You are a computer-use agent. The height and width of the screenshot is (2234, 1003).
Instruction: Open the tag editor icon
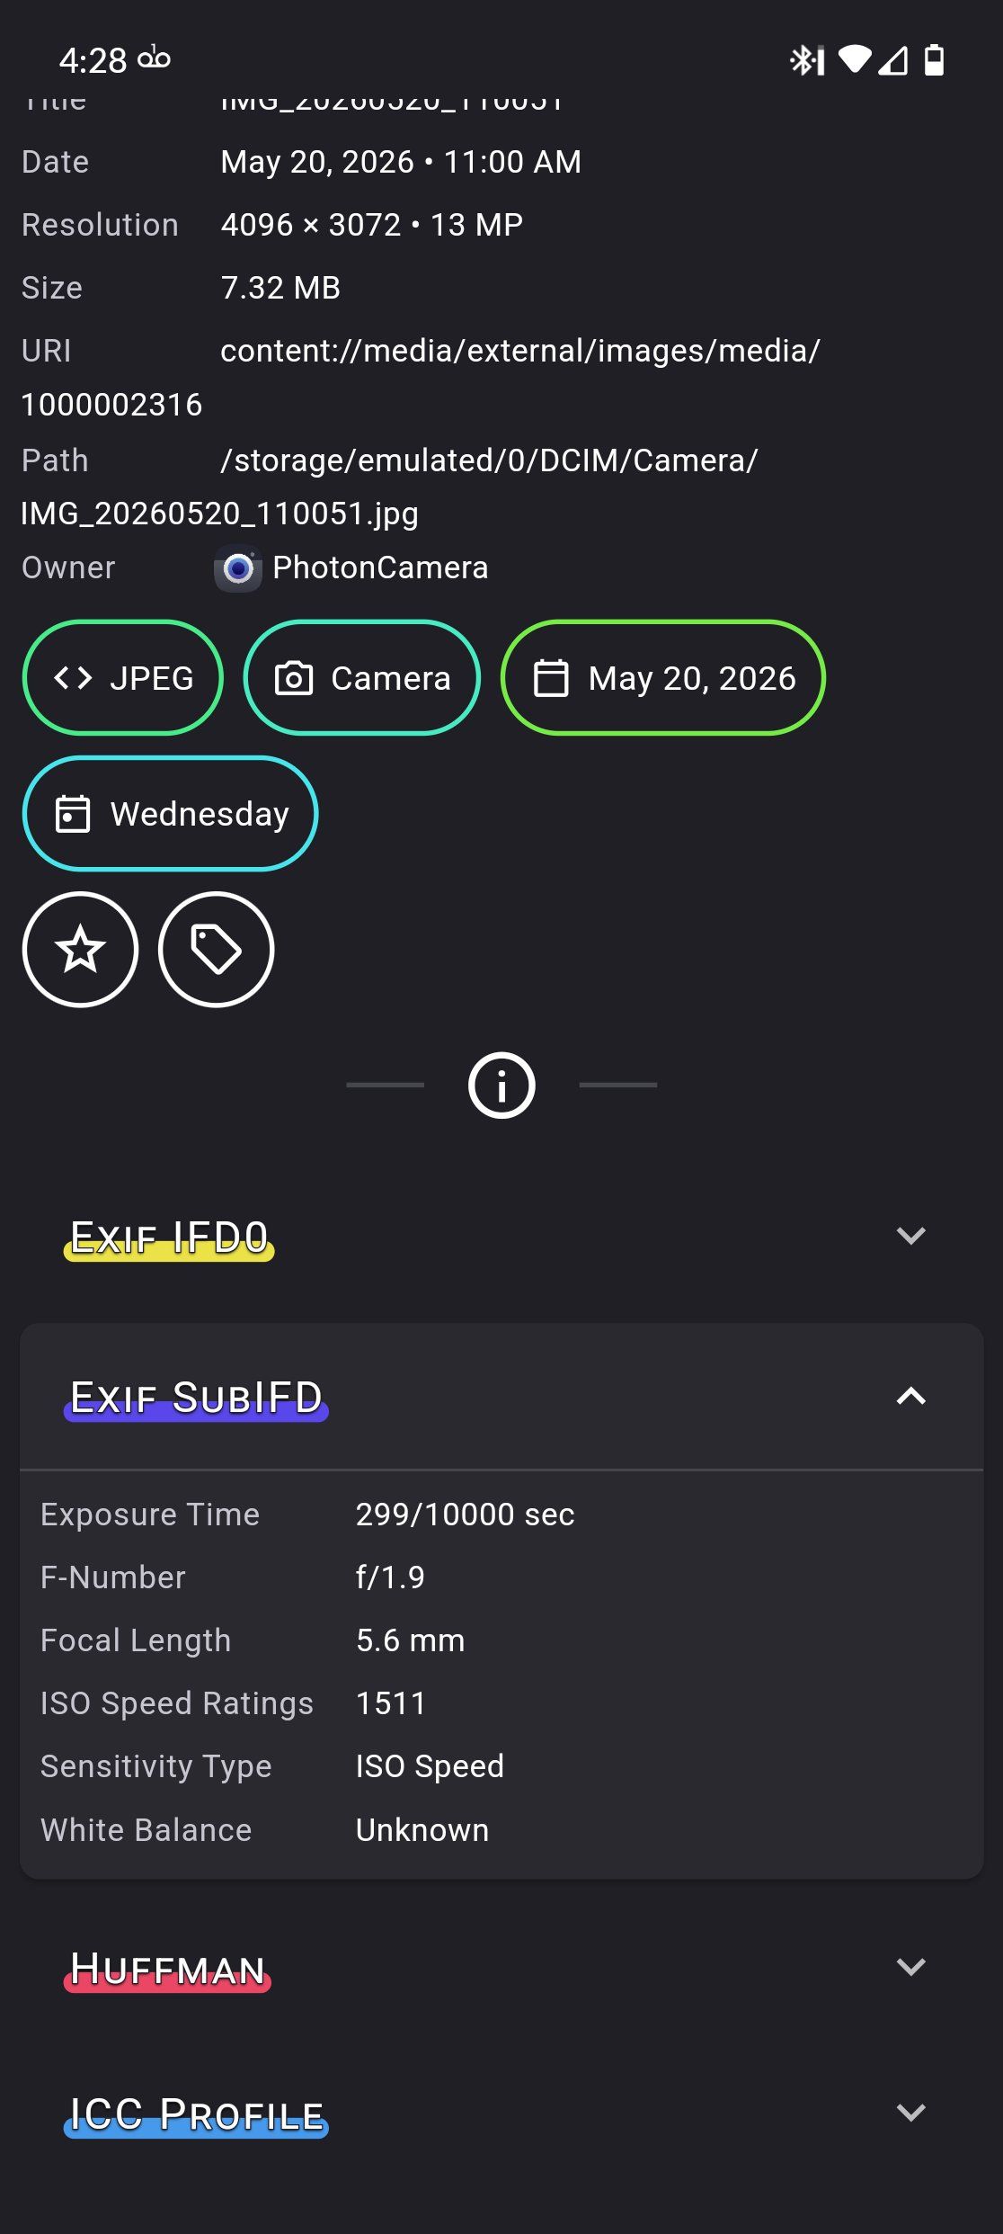tap(216, 950)
